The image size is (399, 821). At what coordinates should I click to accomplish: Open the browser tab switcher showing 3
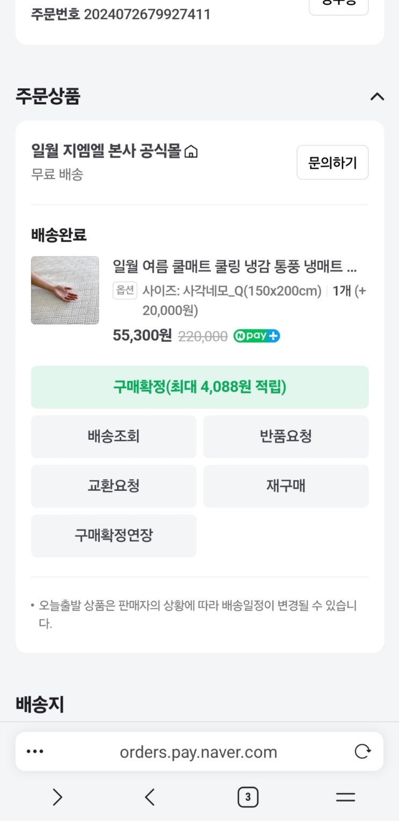[248, 797]
